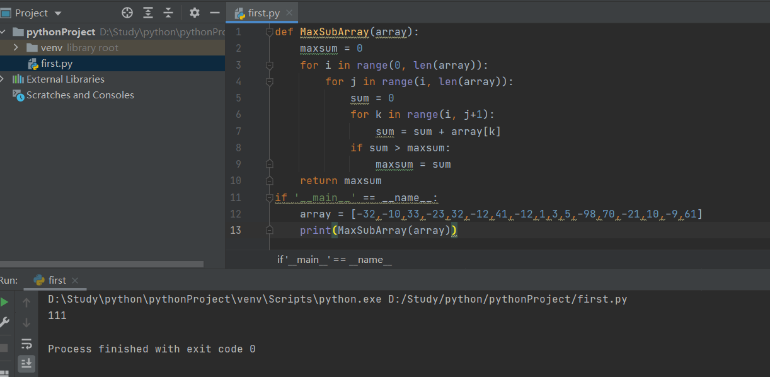Expand the External Libraries chevron

(3, 79)
